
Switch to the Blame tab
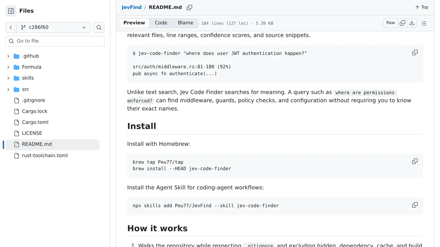185,23
